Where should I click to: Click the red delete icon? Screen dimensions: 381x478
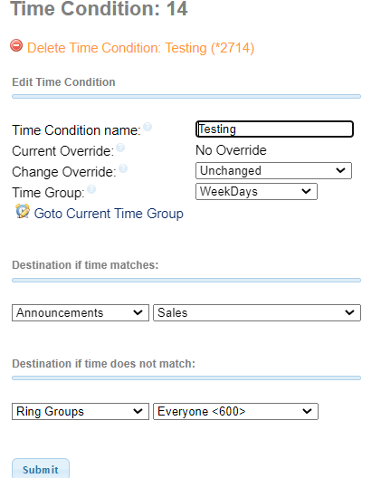(16, 46)
